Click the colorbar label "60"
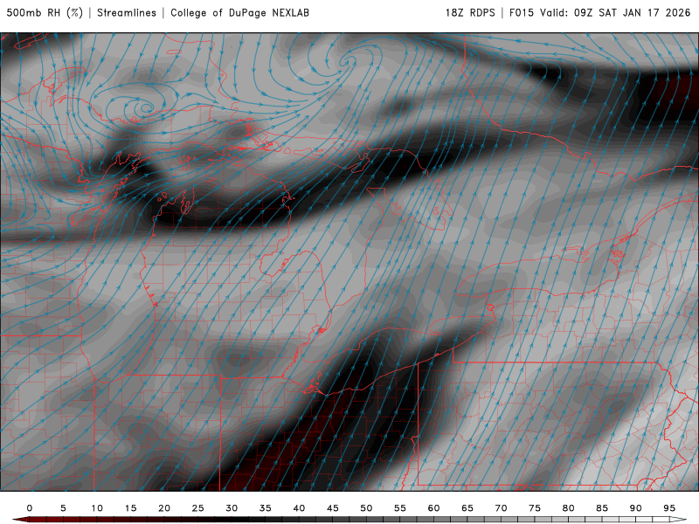699x524 pixels. coord(433,508)
